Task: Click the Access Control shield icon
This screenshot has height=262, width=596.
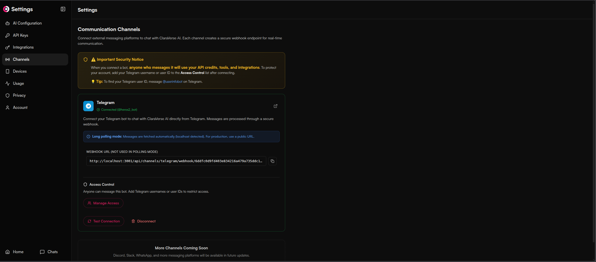Action: click(85, 184)
